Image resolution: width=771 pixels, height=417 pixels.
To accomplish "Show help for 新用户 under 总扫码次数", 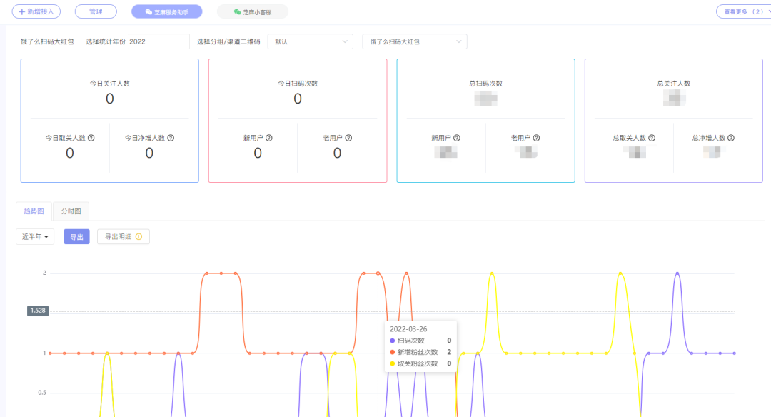I will coord(457,139).
